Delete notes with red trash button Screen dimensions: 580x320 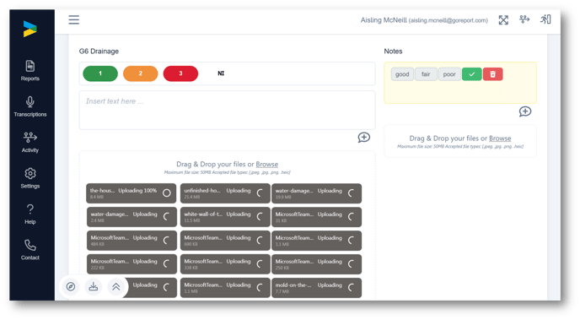[492, 74]
